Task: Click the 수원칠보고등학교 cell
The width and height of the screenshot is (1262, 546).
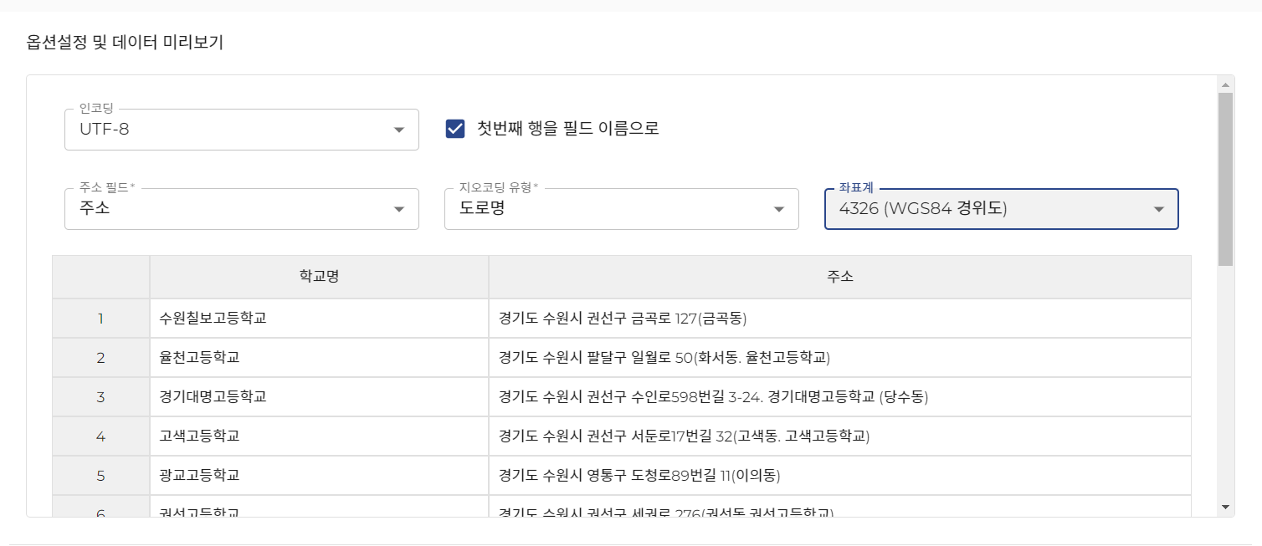Action: (319, 319)
